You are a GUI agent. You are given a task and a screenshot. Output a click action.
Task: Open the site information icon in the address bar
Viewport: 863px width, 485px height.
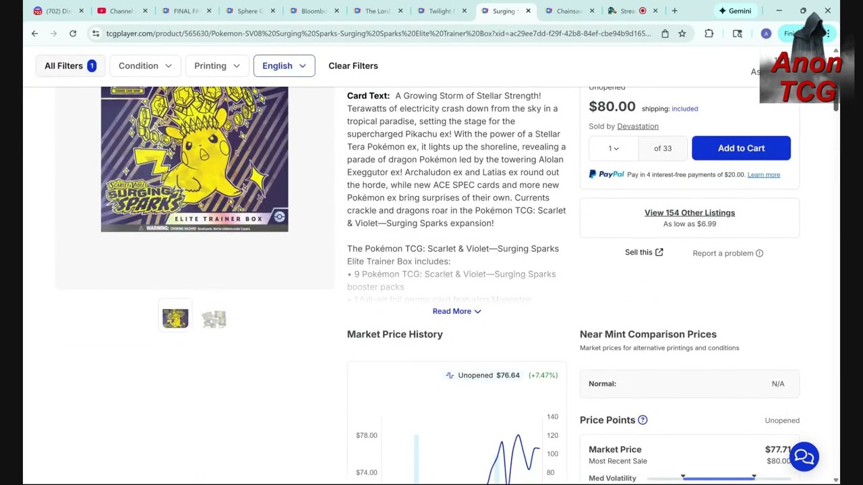tap(96, 33)
